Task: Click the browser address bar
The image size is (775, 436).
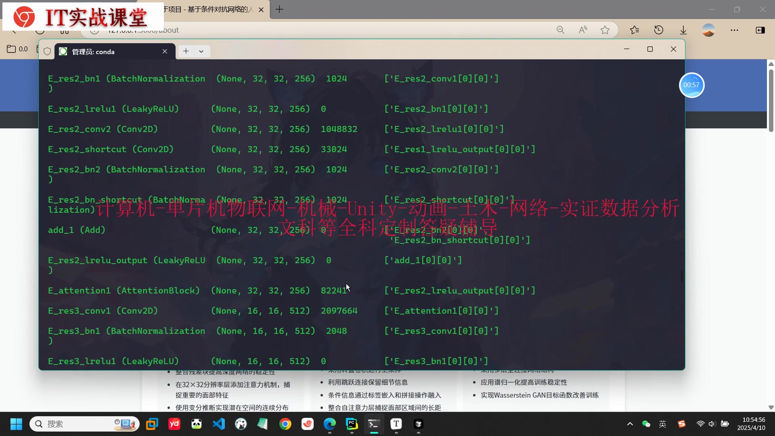Action: pos(323,30)
